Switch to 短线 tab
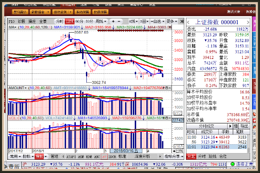The image size is (260, 173). (x=213, y=156)
